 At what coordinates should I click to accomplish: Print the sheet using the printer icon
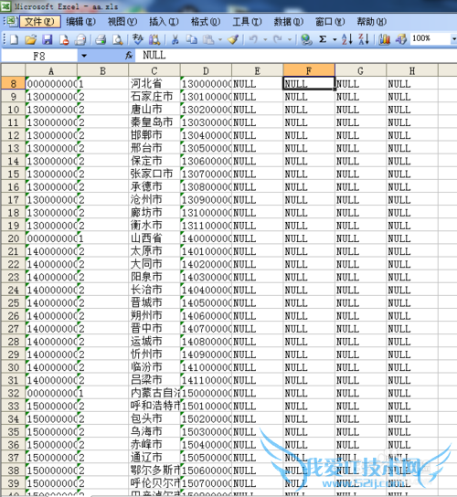coord(101,39)
